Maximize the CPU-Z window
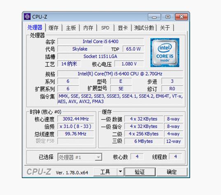This screenshot has height=195, width=221. 168,17
